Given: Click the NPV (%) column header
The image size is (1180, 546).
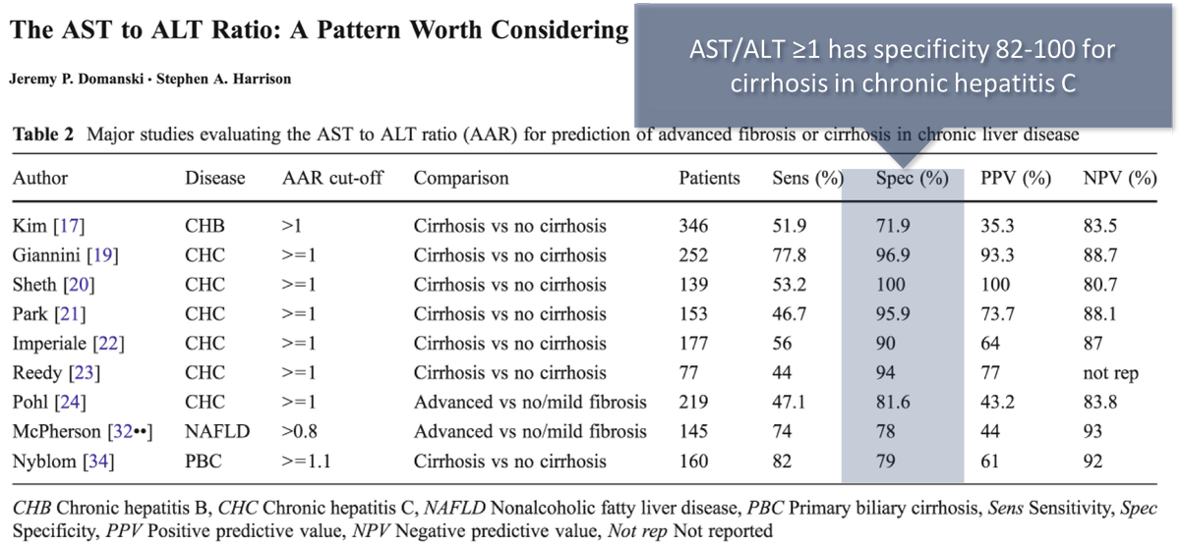Looking at the screenshot, I should [x=1120, y=179].
